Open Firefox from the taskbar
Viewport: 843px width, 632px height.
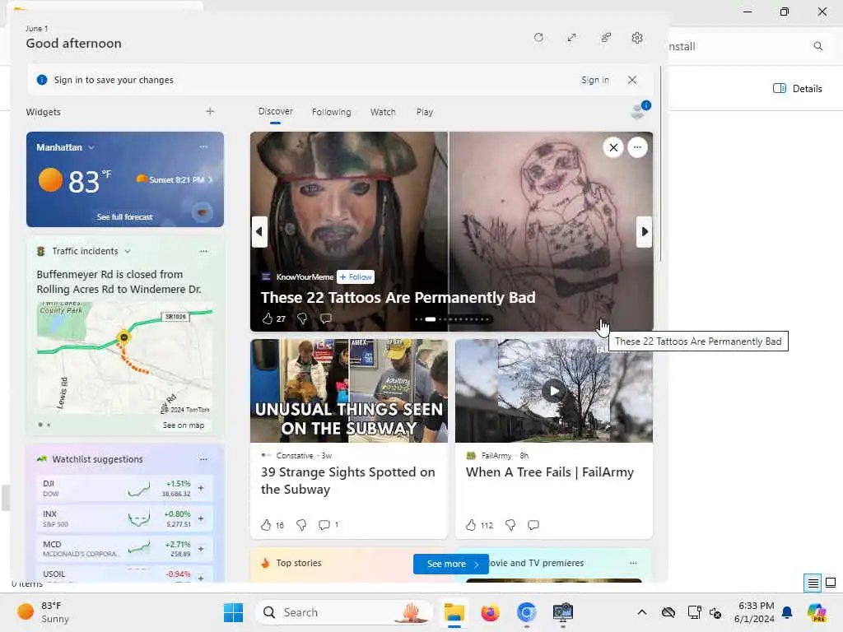click(490, 612)
